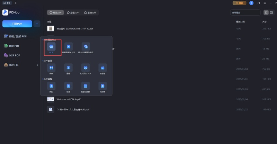This screenshot has height=144, width=277.
Task: Select the merge (合併) tool icon
Action: (51, 67)
